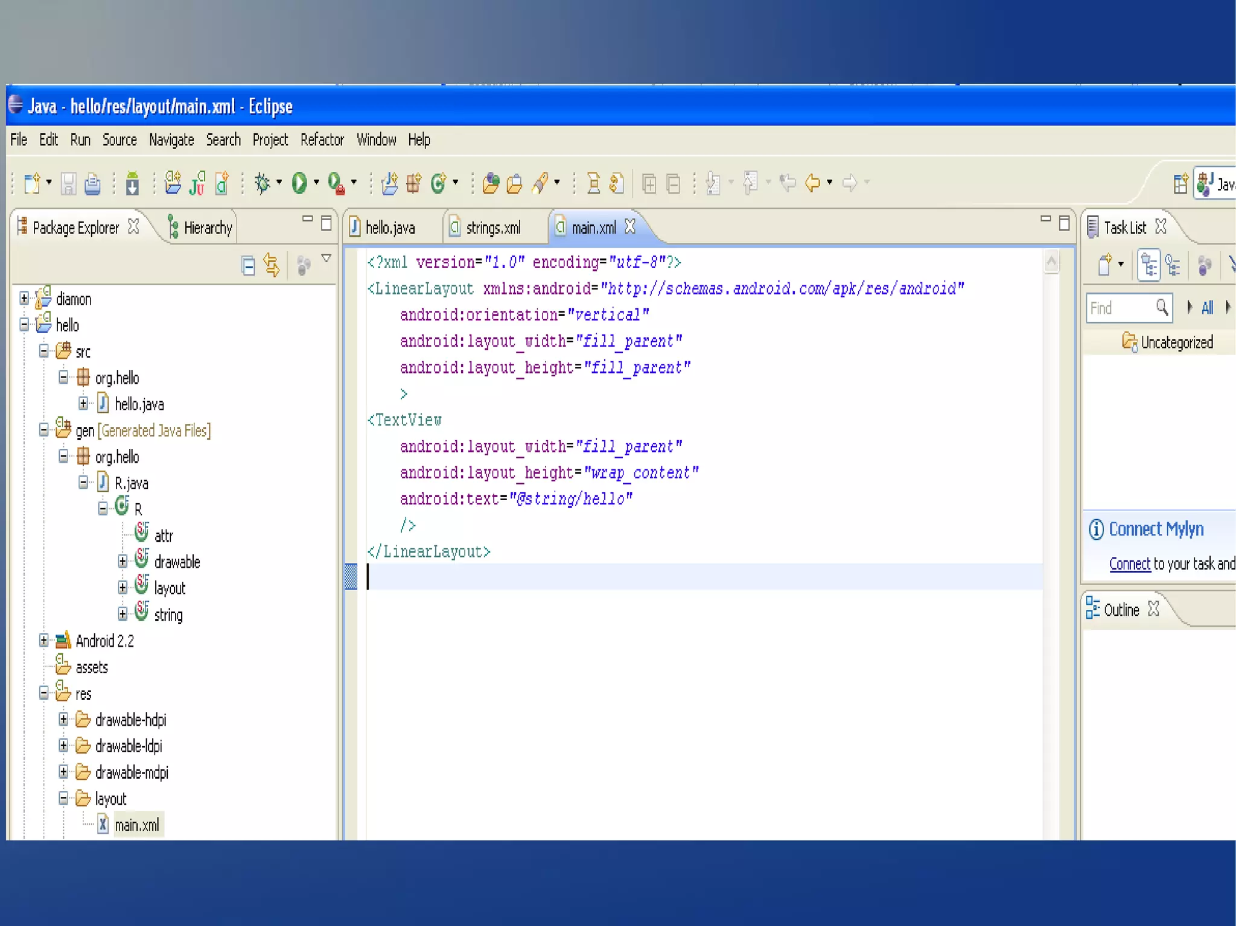Toggle Link with Editor in Package Explorer

point(272,265)
